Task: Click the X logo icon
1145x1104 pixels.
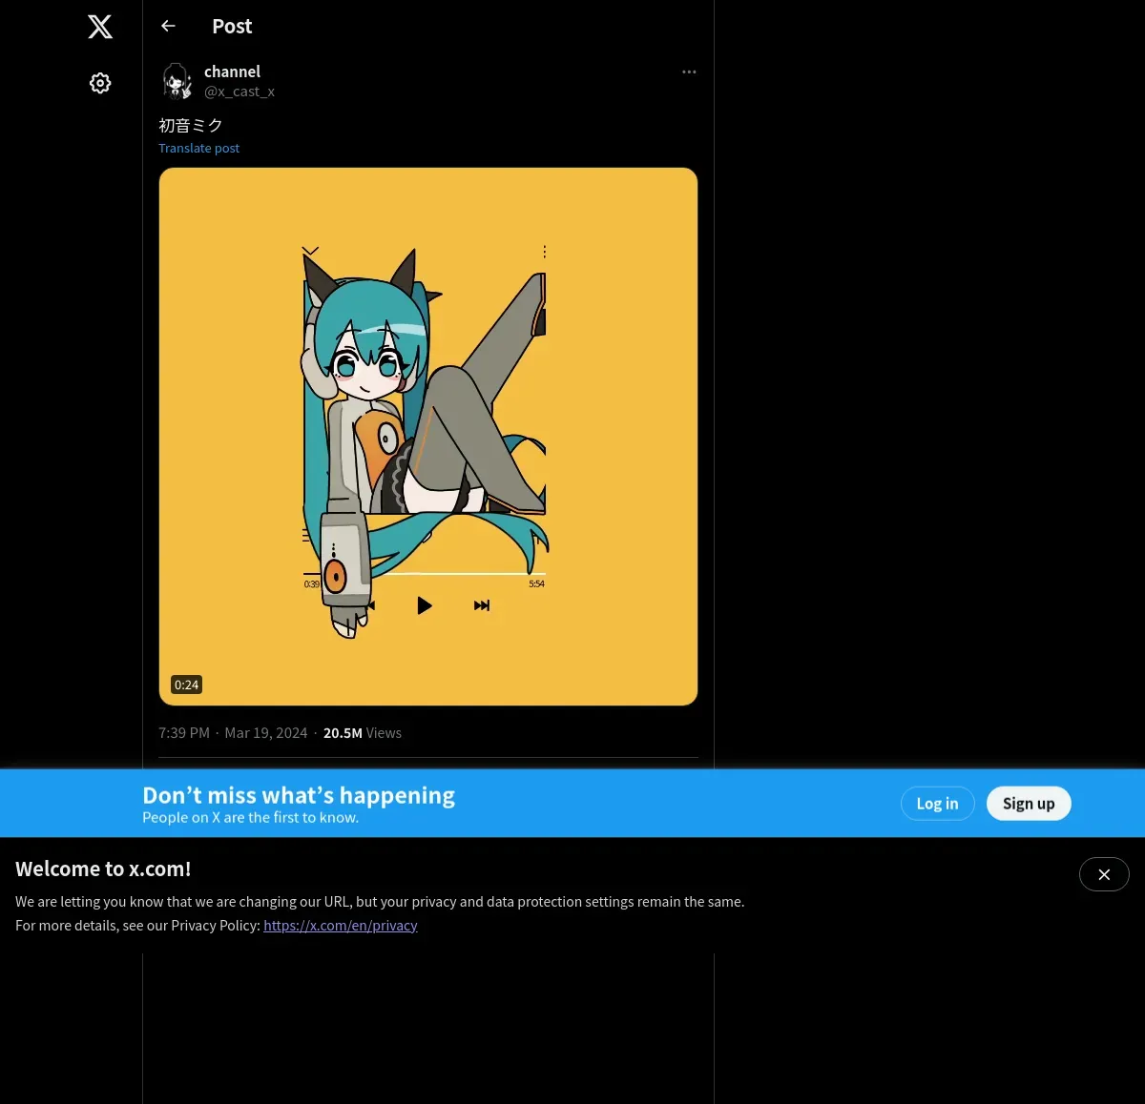Action: pos(100,27)
